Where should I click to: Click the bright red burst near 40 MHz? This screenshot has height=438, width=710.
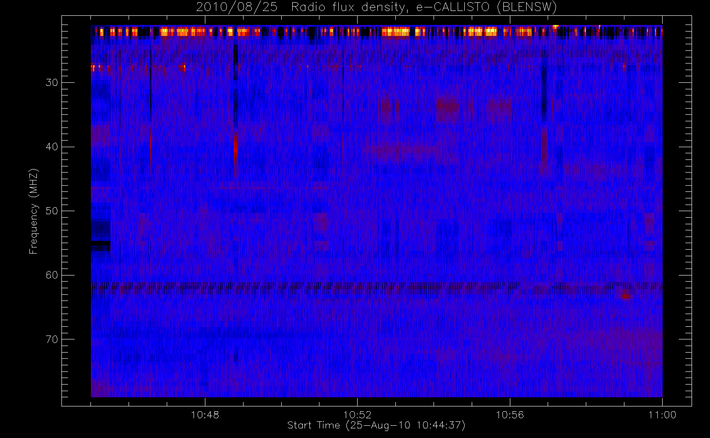point(236,148)
